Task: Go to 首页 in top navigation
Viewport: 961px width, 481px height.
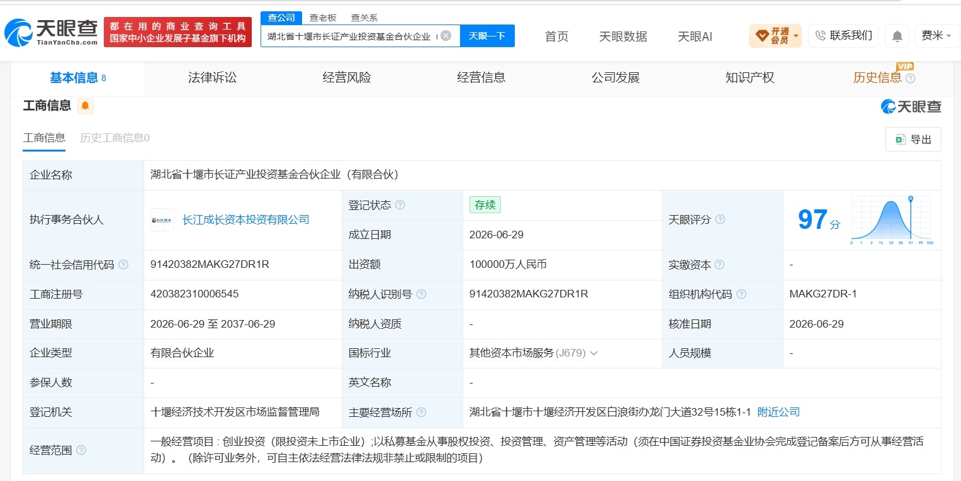Action: pyautogui.click(x=556, y=36)
